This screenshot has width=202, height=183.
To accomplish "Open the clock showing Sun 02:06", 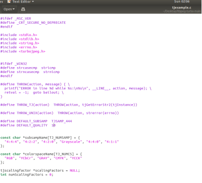I will pos(182,1).
